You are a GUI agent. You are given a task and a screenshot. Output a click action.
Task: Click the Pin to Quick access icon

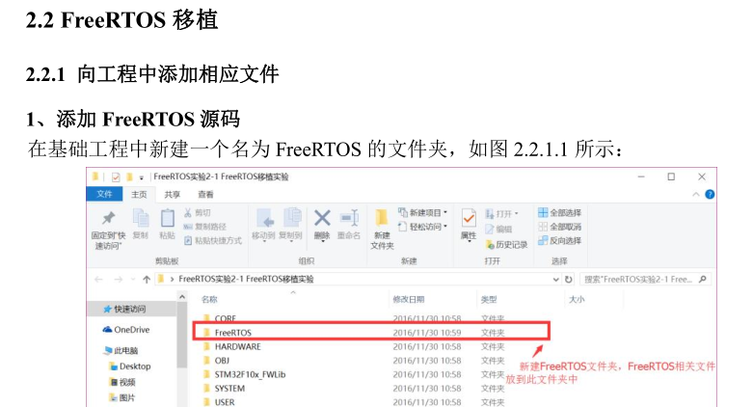[x=109, y=219]
